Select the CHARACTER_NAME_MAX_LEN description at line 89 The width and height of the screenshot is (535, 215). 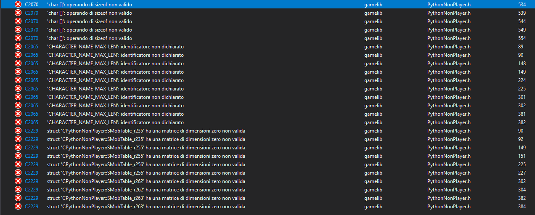(115, 46)
